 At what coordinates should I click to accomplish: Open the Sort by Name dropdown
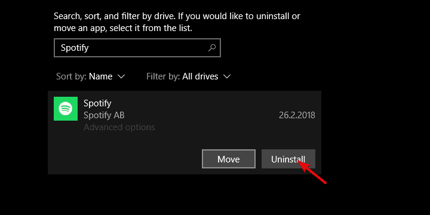[91, 76]
